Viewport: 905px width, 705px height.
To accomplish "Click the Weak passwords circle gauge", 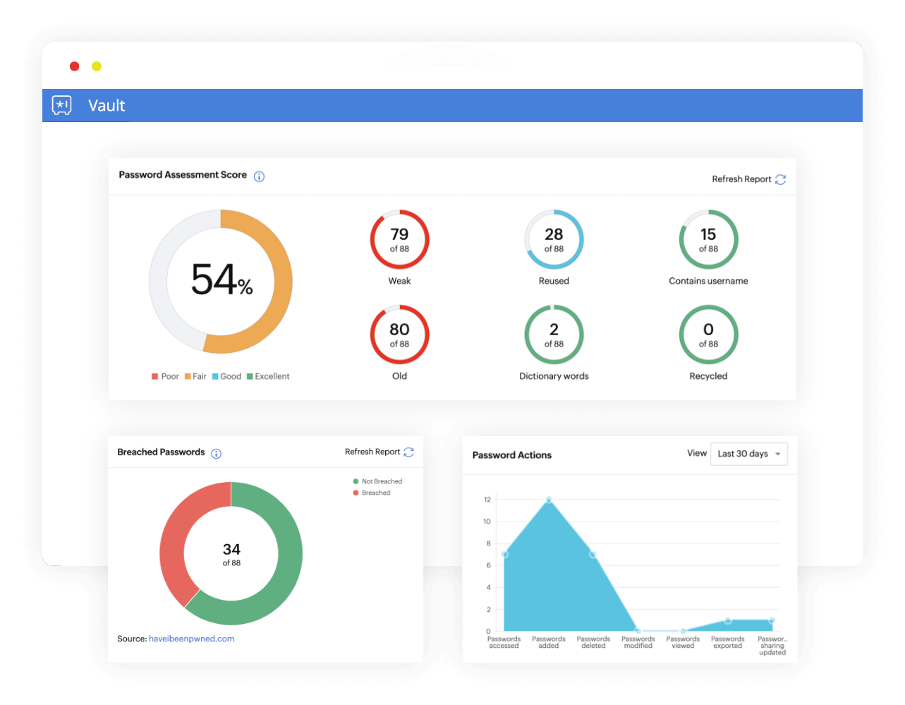I will tap(399, 239).
